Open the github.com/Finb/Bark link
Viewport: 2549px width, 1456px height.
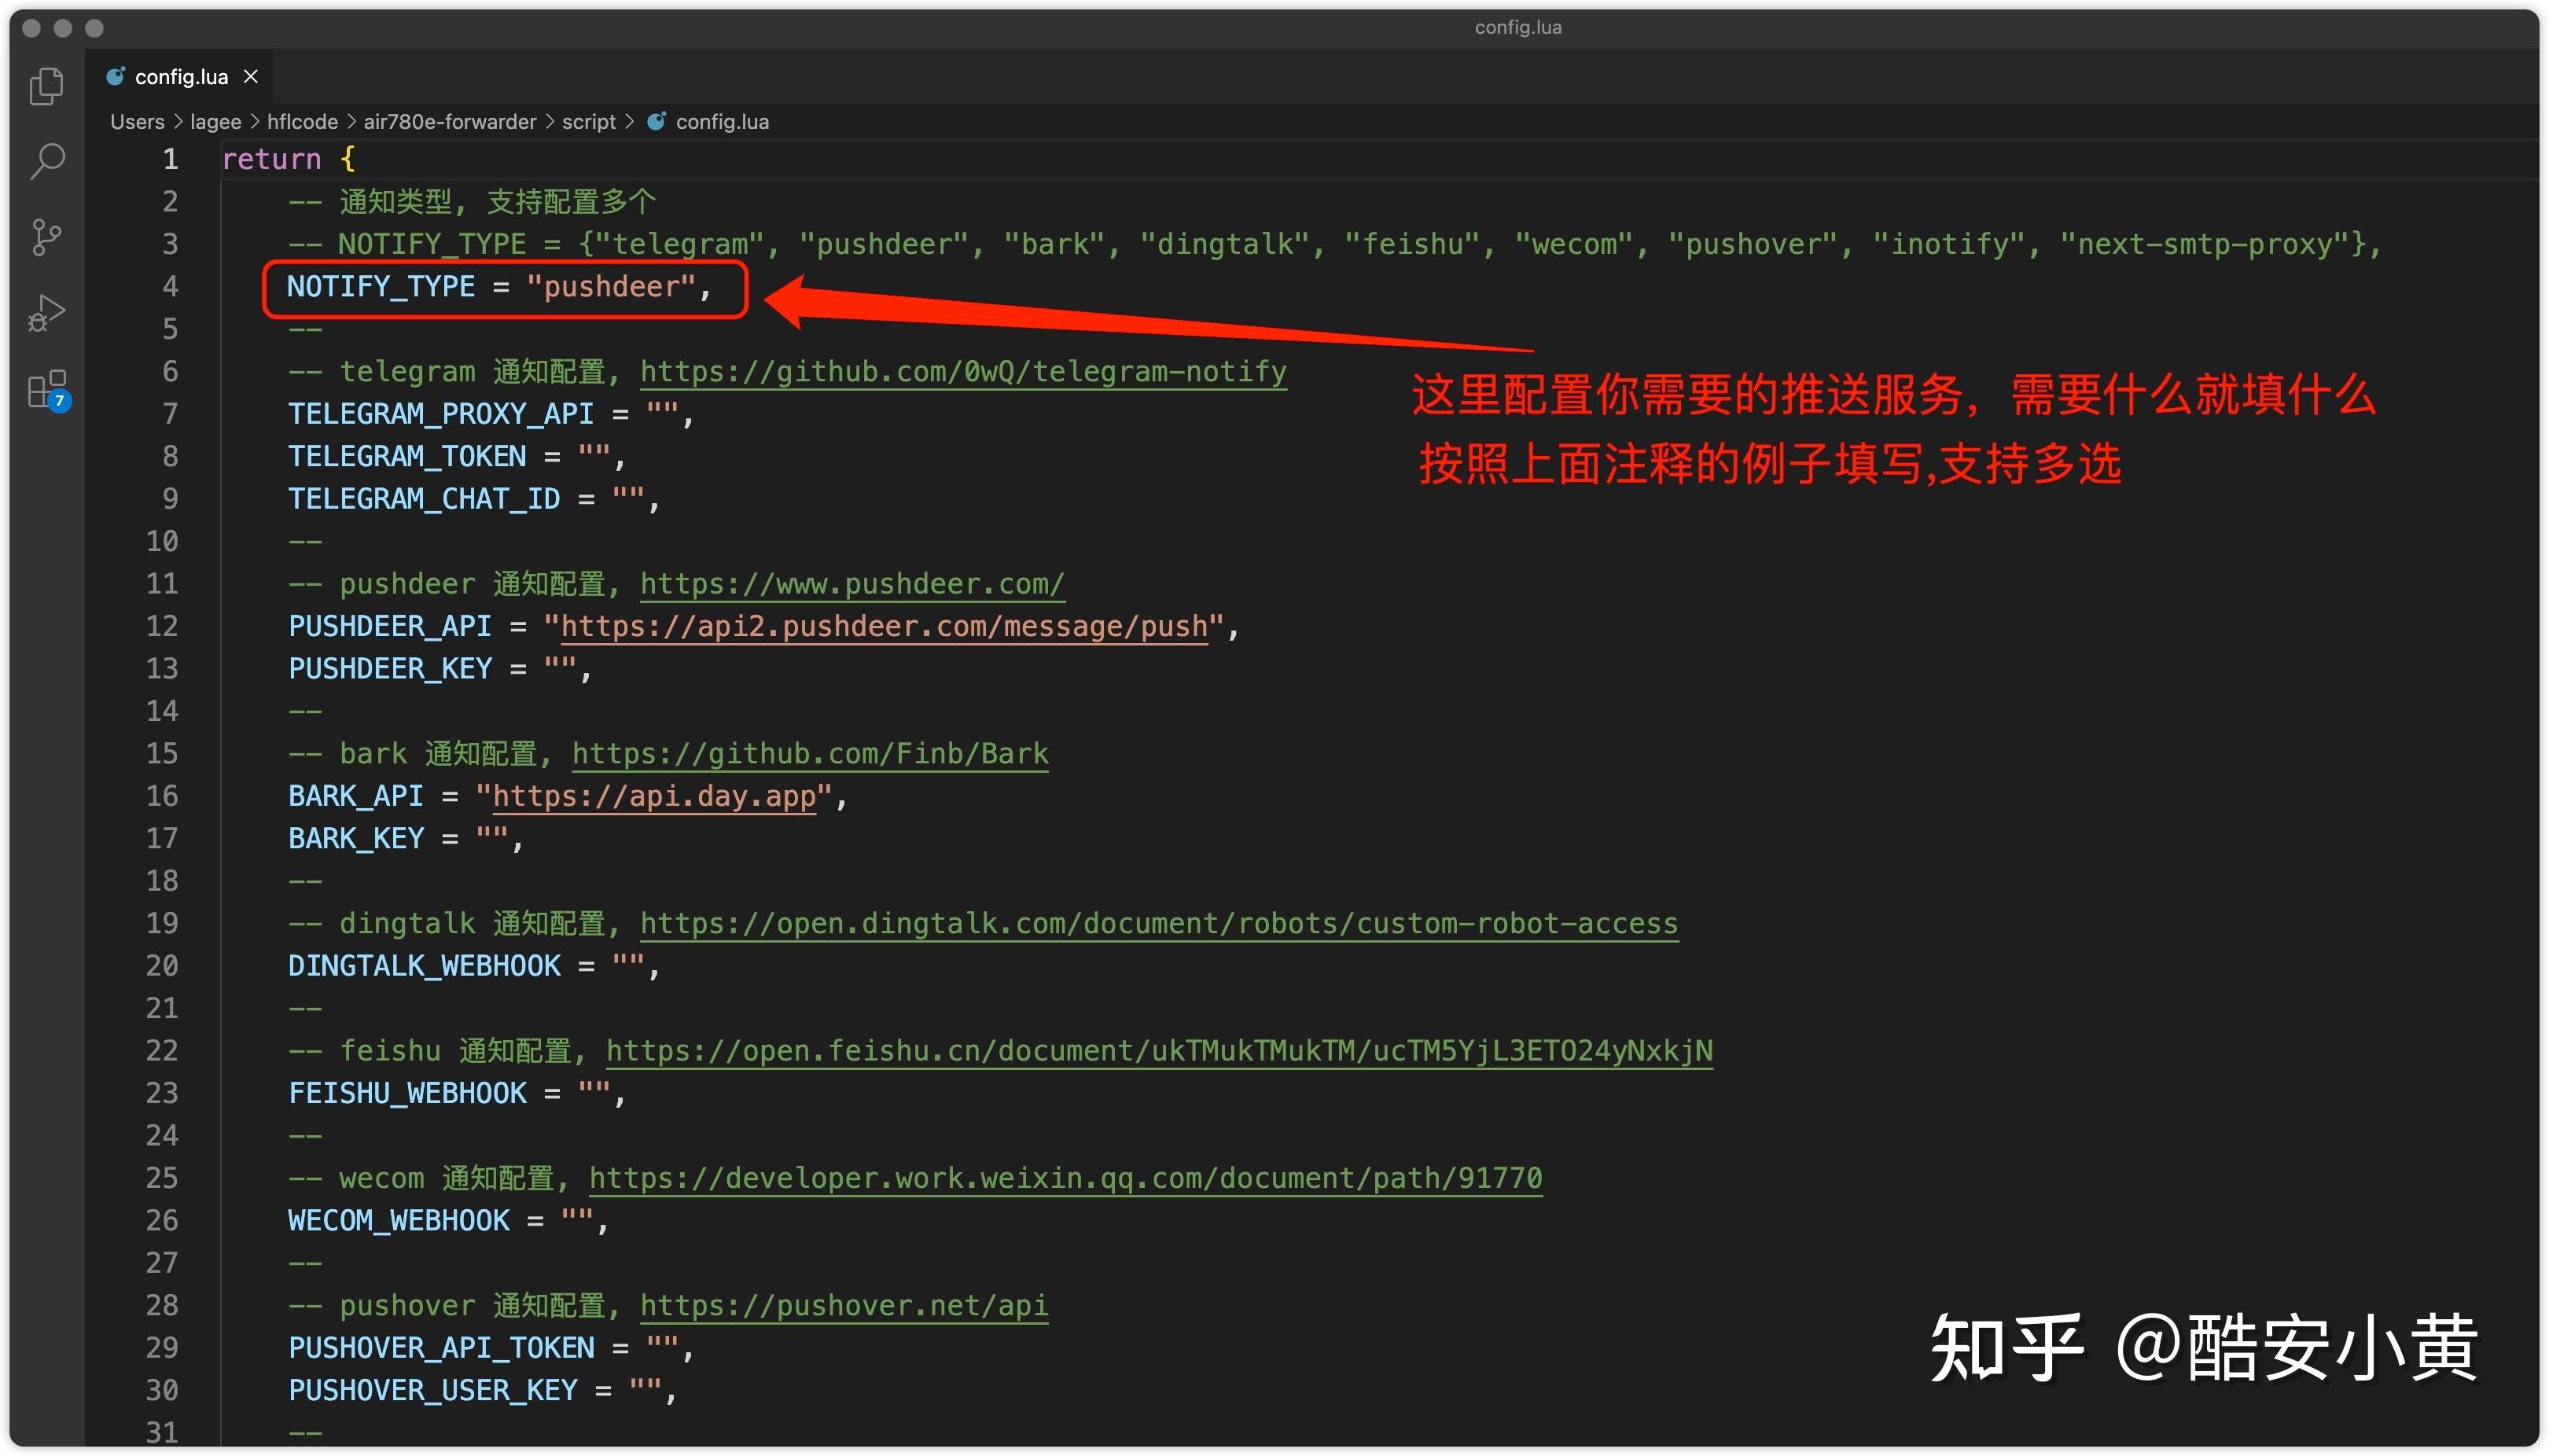coord(810,753)
